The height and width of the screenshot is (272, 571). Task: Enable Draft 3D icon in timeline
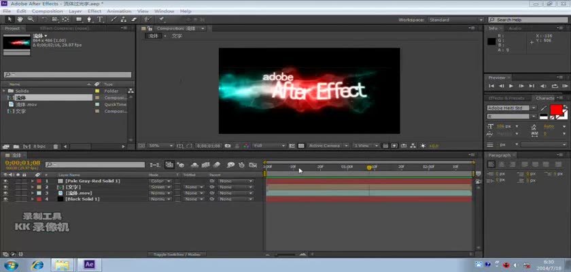coord(181,165)
